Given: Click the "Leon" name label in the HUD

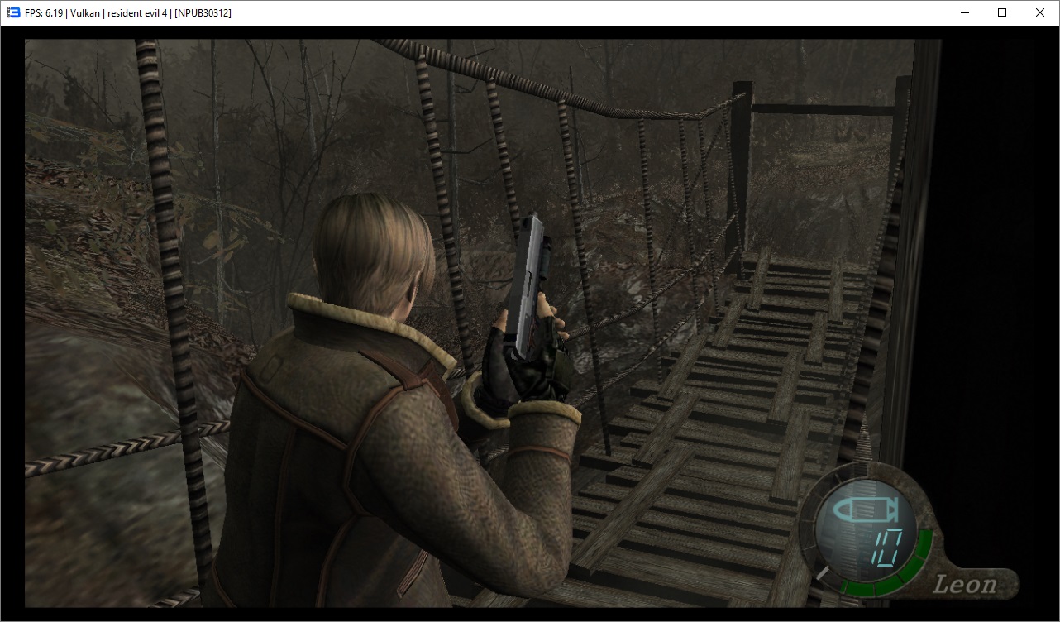Looking at the screenshot, I should pos(965,584).
